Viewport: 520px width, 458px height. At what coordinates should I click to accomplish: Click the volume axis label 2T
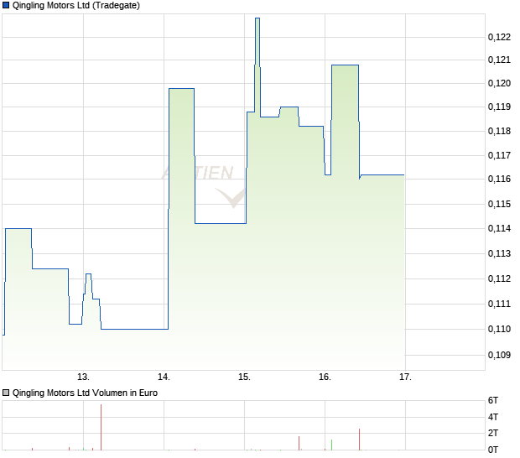tap(493, 433)
